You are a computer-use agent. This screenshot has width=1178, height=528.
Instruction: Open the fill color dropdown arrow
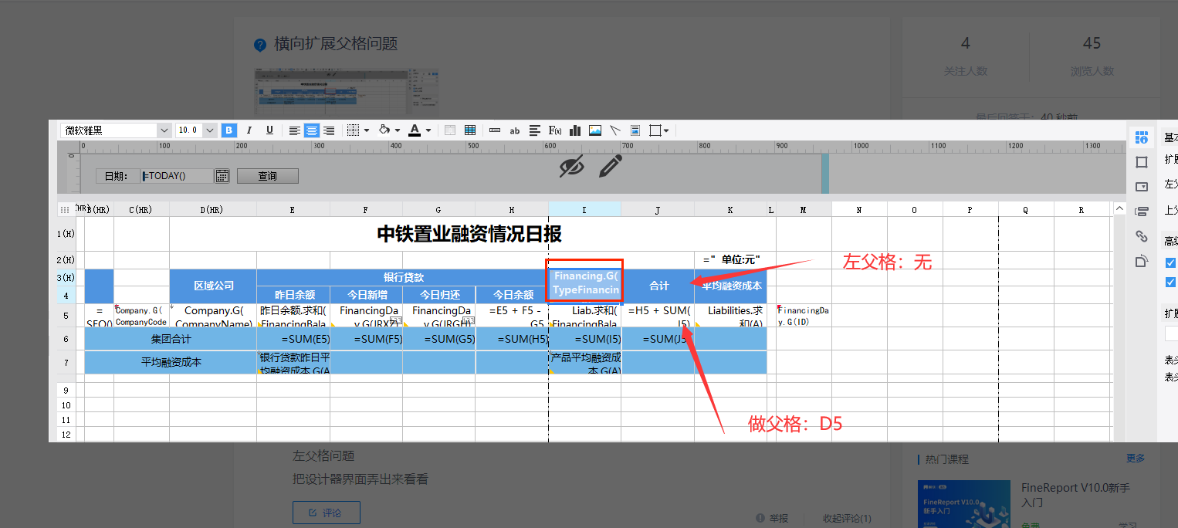coord(397,130)
